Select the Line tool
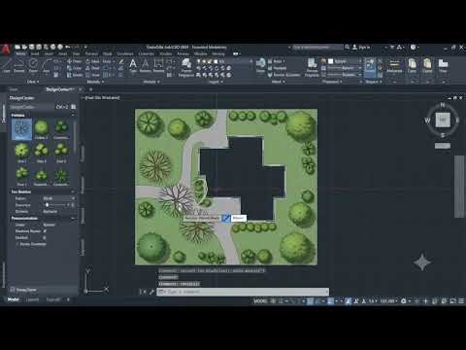The height and width of the screenshot is (350, 466). 7,65
